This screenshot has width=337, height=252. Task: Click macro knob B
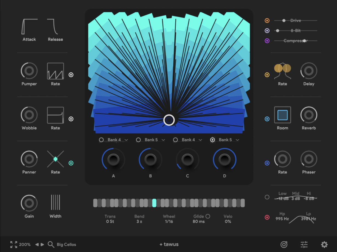tap(150, 159)
